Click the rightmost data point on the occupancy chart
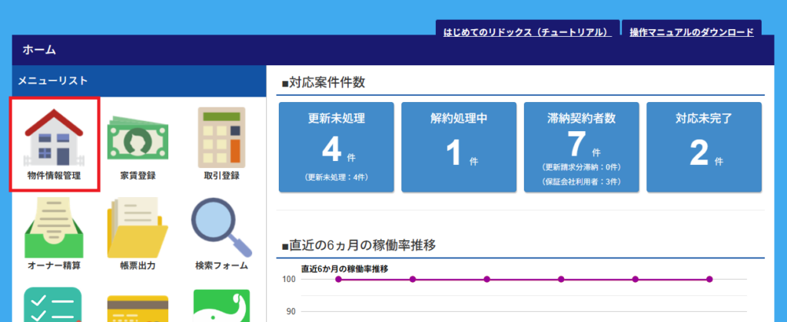The width and height of the screenshot is (787, 322). 709,279
